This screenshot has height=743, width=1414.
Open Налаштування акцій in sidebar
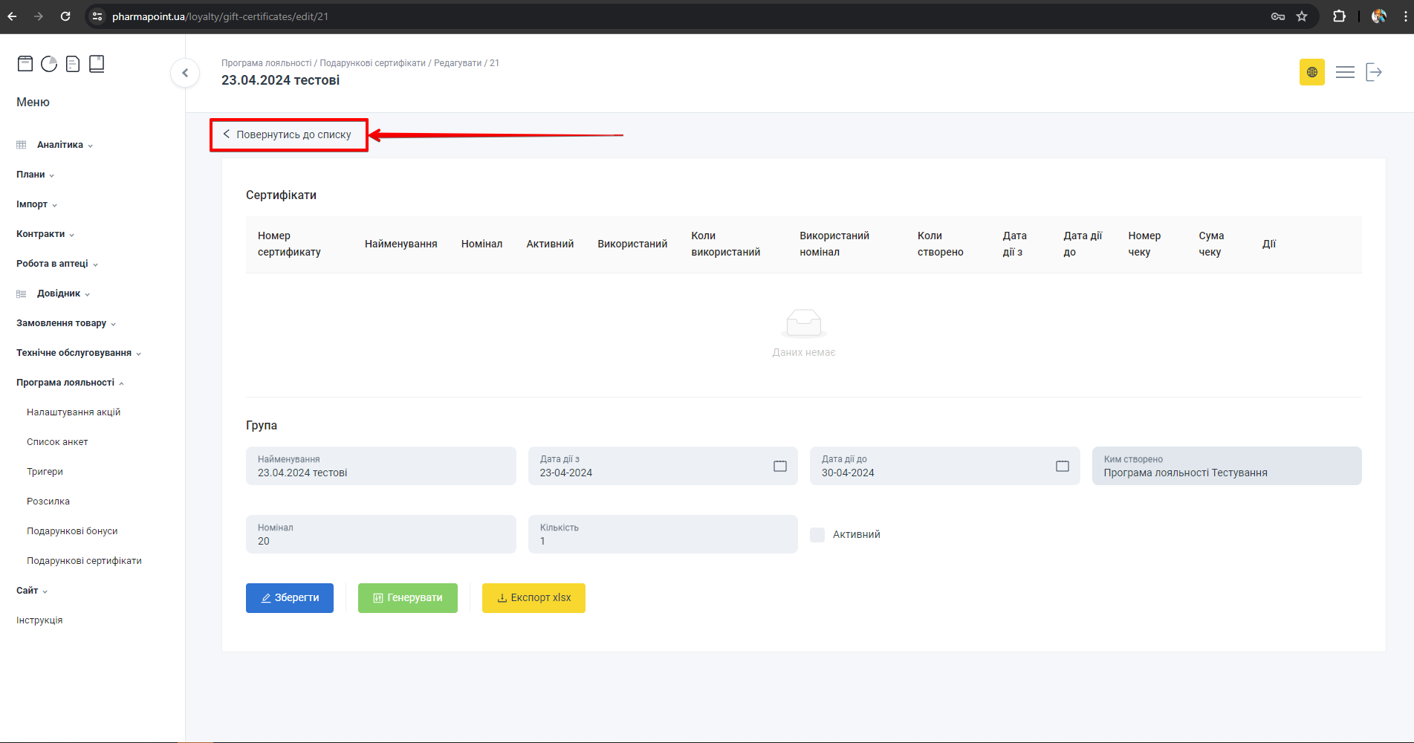click(x=74, y=412)
